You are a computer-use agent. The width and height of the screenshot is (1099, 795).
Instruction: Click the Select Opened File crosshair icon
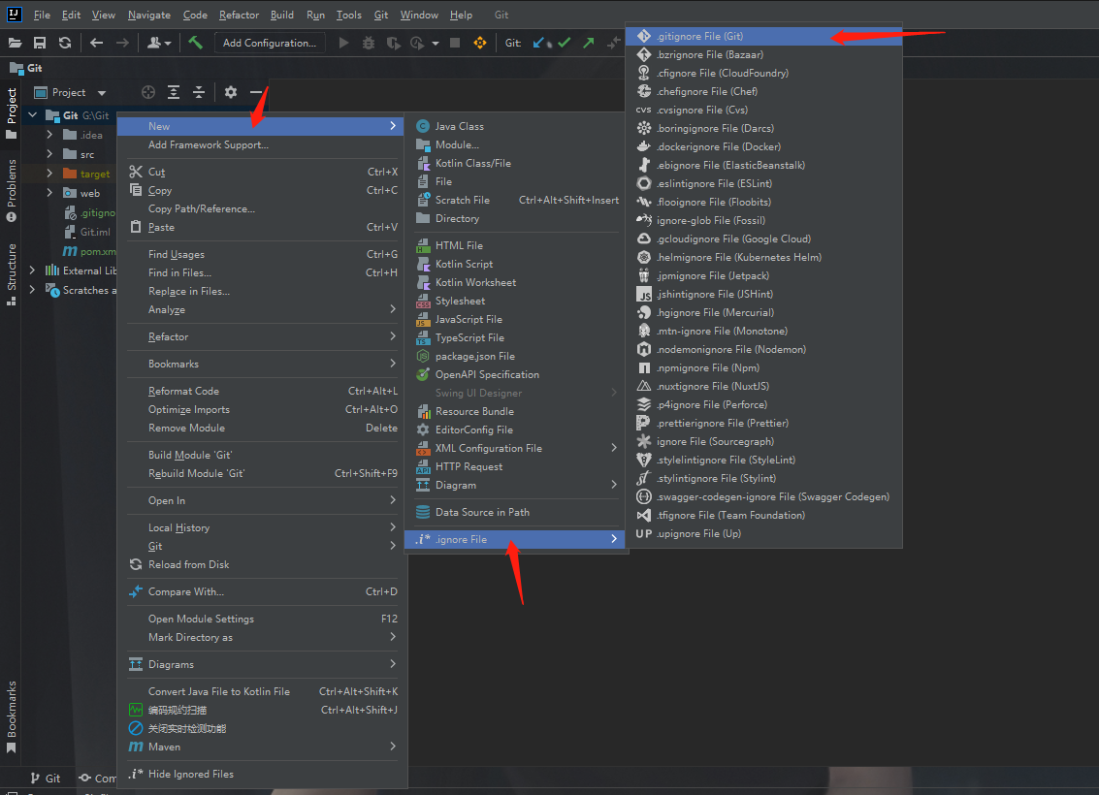click(x=147, y=92)
